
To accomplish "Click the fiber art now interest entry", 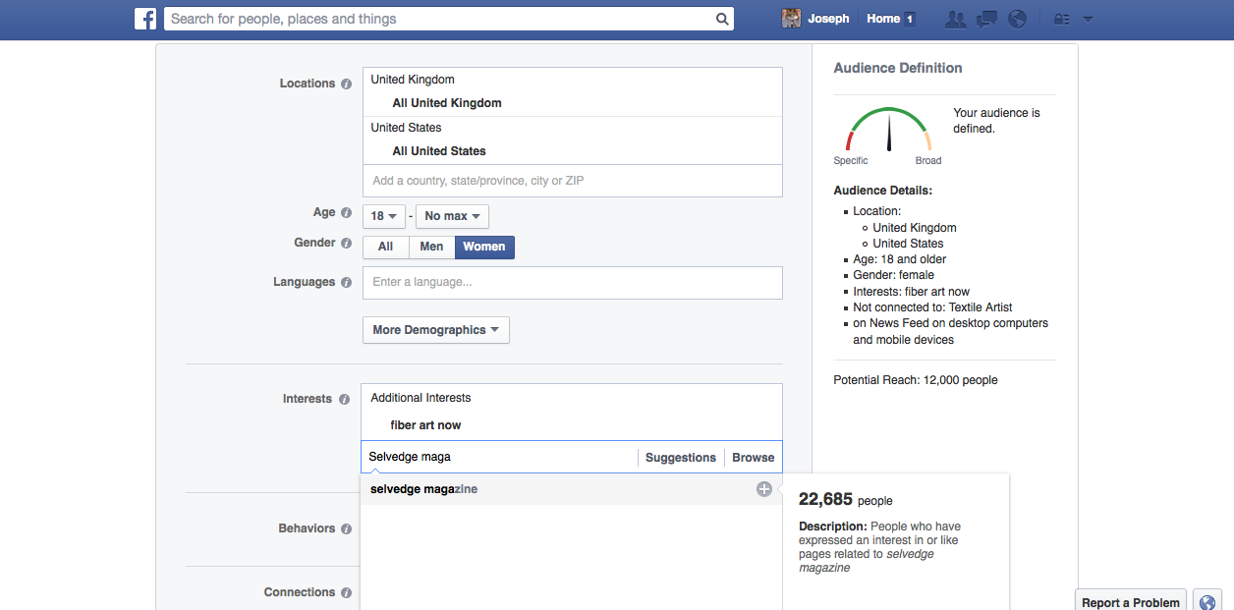I will tap(425, 425).
